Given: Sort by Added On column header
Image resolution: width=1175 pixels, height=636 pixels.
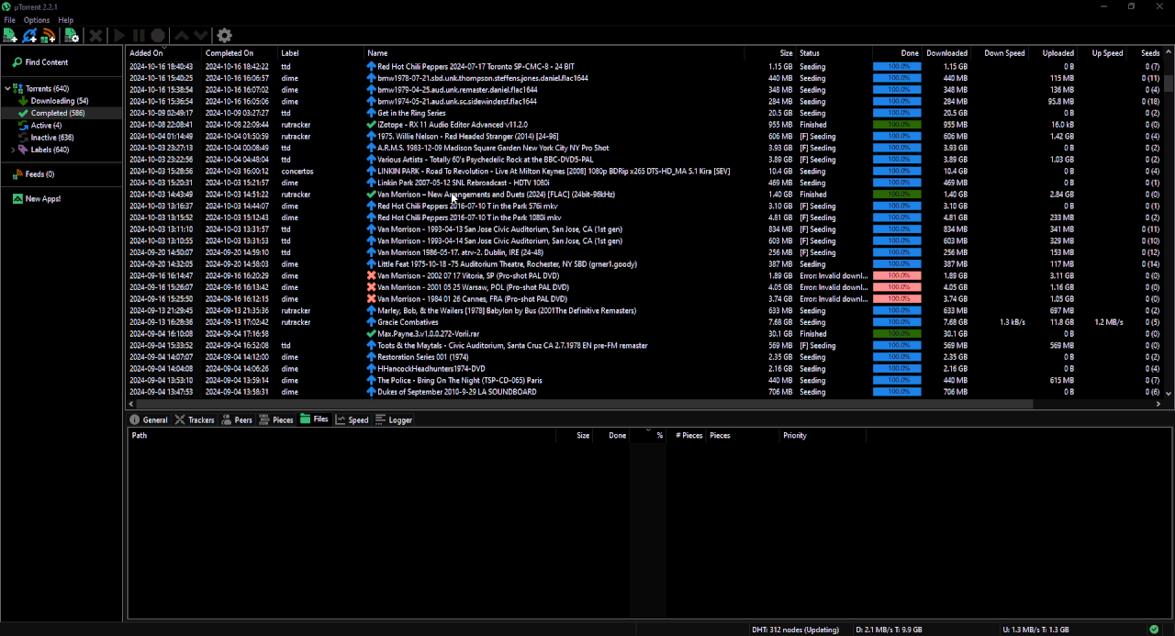Looking at the screenshot, I should click(164, 53).
